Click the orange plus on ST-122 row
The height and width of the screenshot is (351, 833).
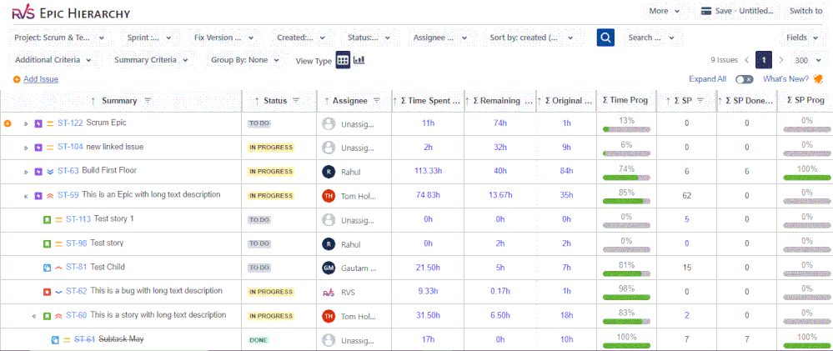(8, 123)
